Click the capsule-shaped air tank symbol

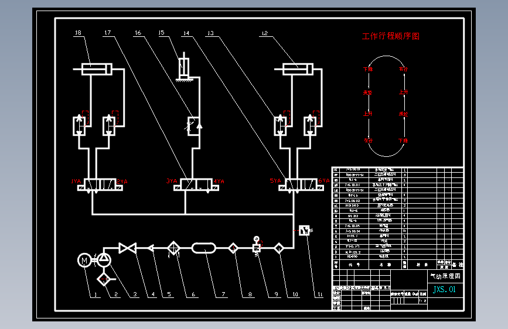[x=204, y=248]
